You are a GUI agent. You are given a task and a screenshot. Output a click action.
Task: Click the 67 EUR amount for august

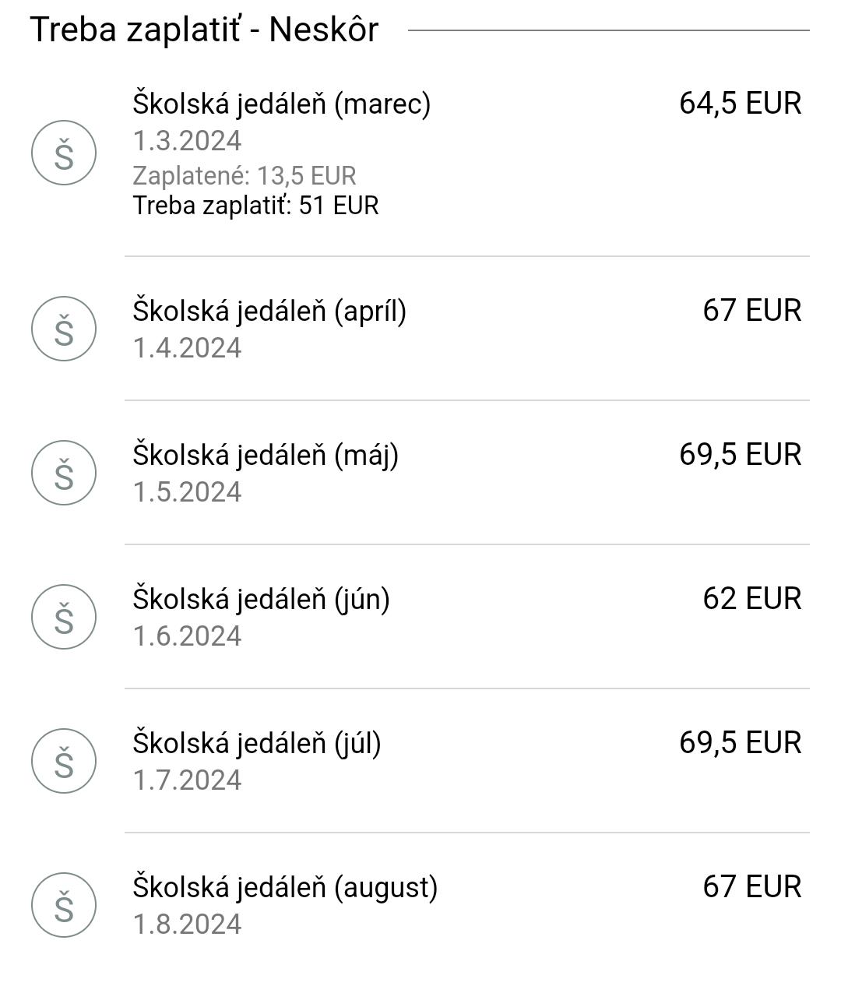[x=751, y=887]
